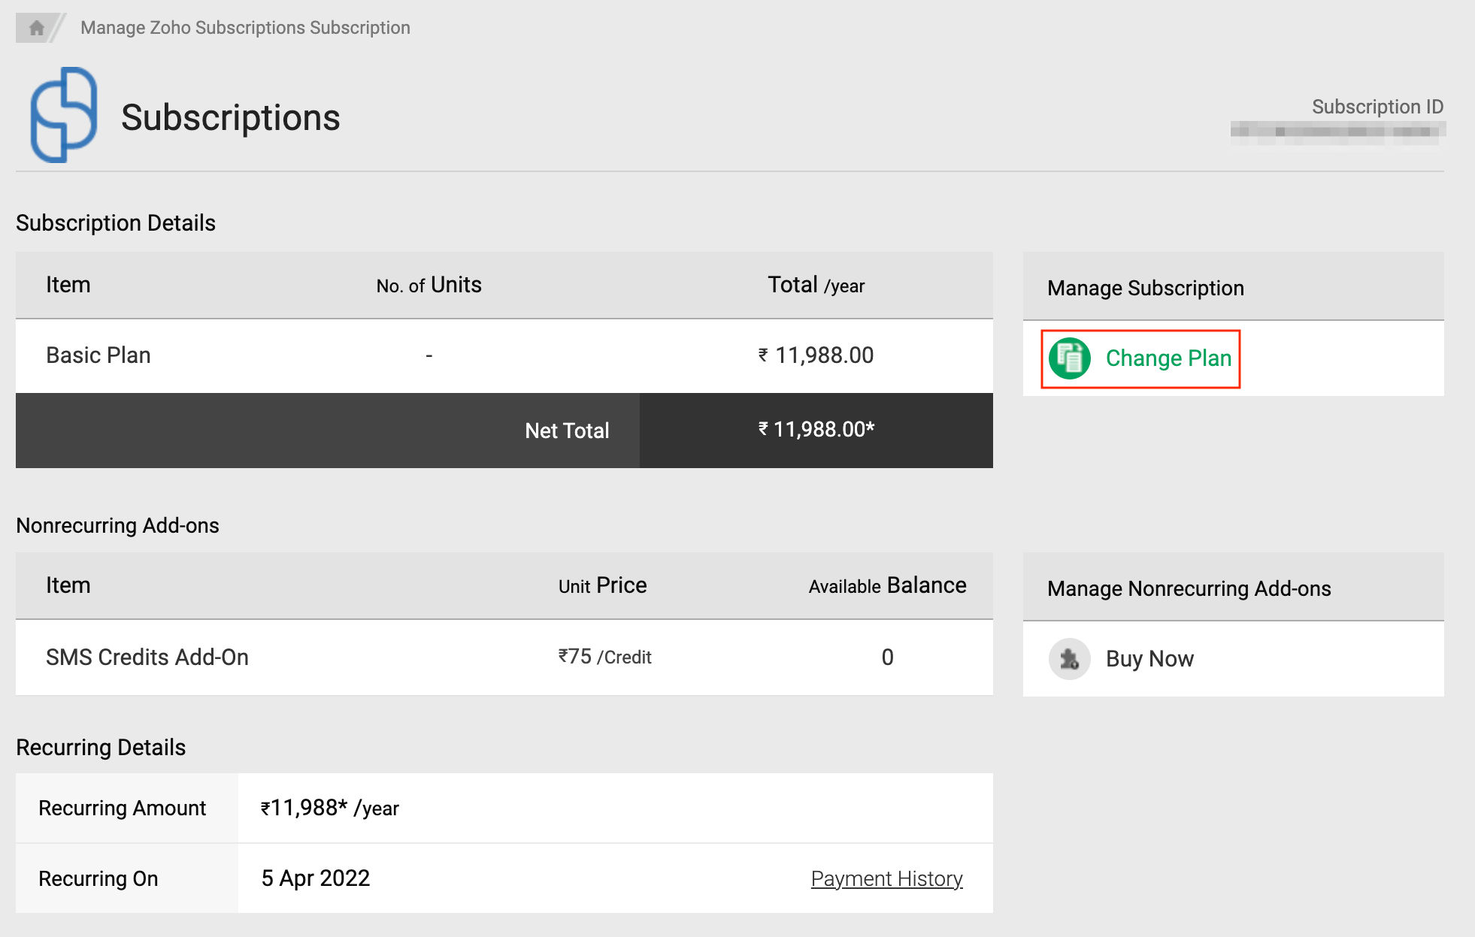The width and height of the screenshot is (1475, 937).
Task: Click Buy Now for nonrecurring add-ons
Action: click(1149, 659)
